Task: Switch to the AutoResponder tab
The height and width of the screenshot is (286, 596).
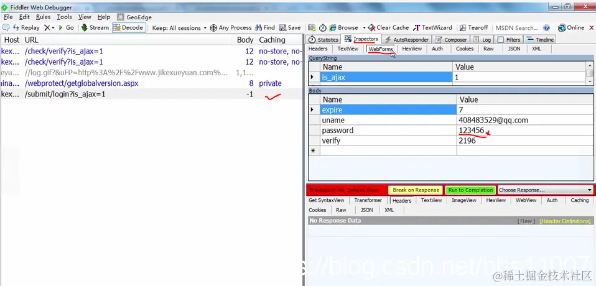Action: (x=406, y=40)
